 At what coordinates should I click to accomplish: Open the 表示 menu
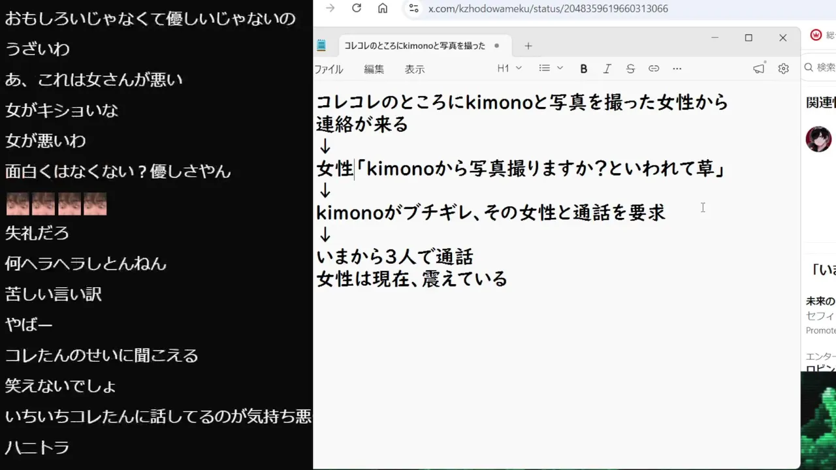point(415,69)
